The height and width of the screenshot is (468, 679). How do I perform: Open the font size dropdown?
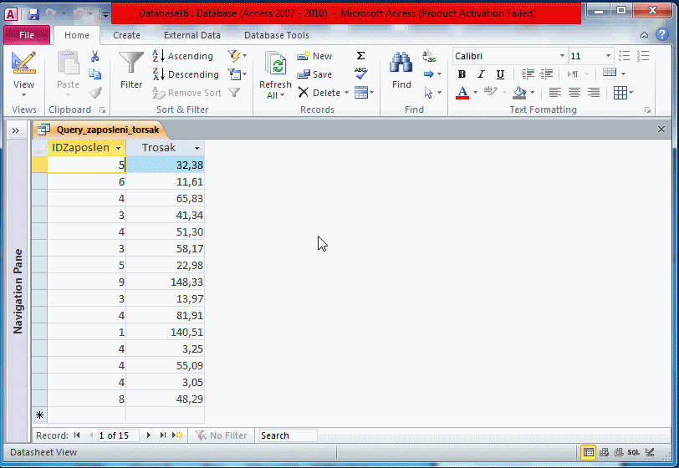pos(608,56)
